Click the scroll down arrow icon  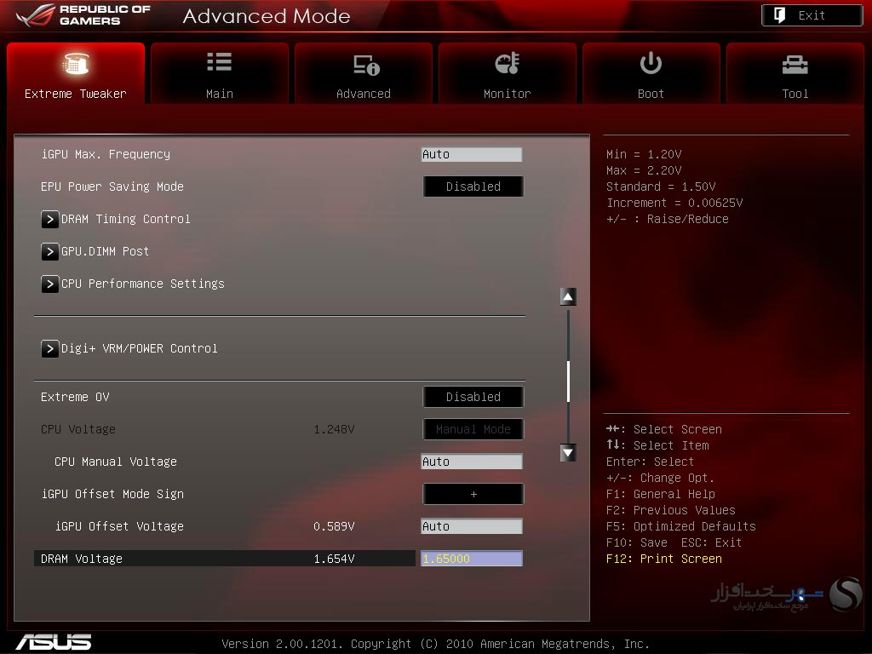click(568, 453)
